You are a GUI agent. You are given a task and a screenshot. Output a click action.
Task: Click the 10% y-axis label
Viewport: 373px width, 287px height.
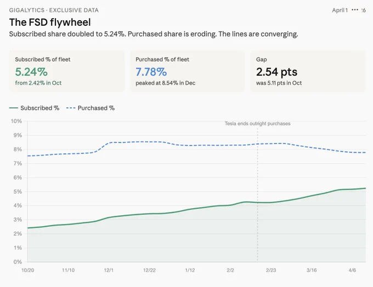16,121
